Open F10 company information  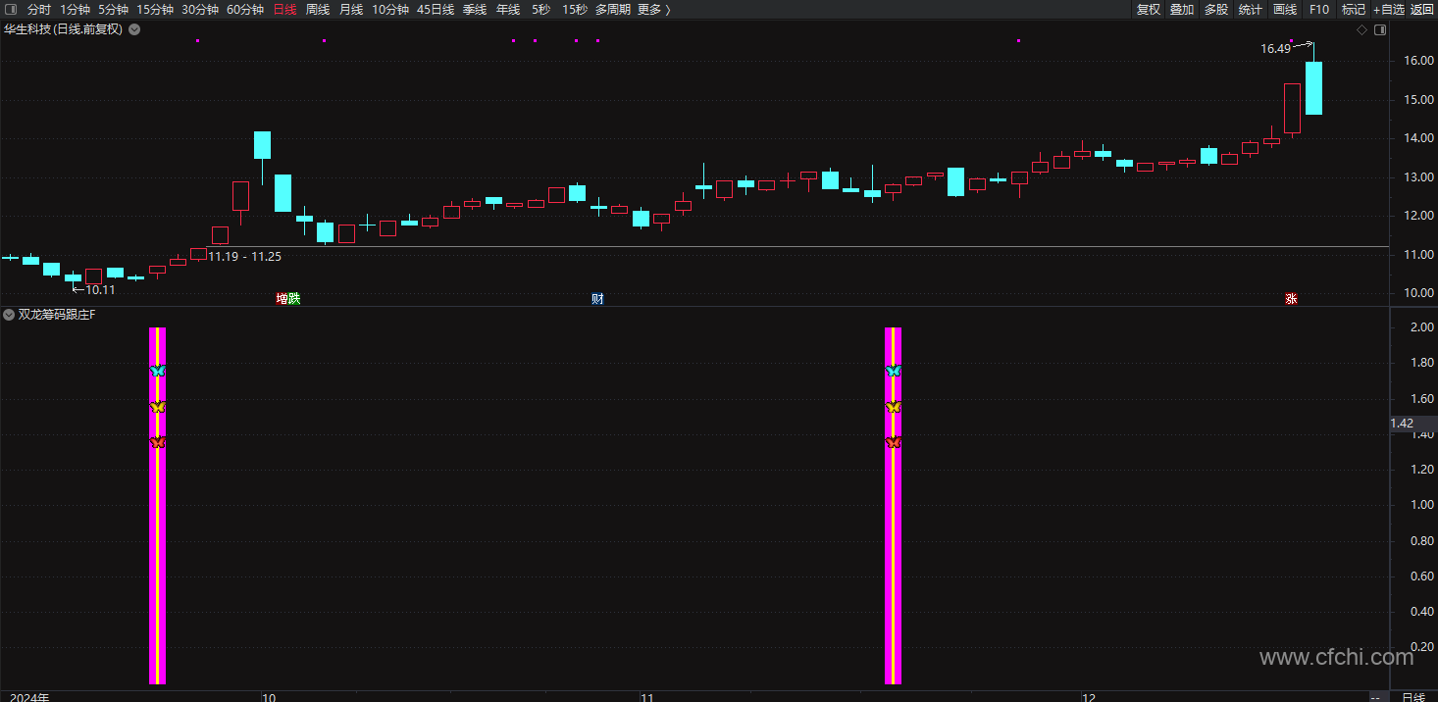(1319, 9)
